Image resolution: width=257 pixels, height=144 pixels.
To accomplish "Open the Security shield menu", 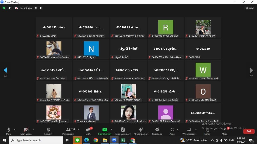I will (x=48, y=131).
